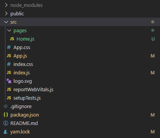Viewport: 160px width, 138px height.
Task: Click the modified dot on src row
Action: (x=153, y=22)
